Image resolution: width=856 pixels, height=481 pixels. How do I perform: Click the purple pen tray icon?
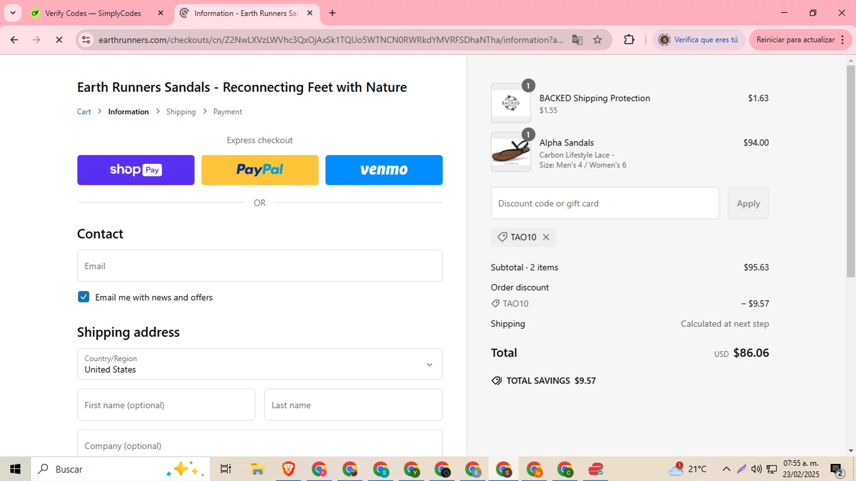pyautogui.click(x=741, y=469)
